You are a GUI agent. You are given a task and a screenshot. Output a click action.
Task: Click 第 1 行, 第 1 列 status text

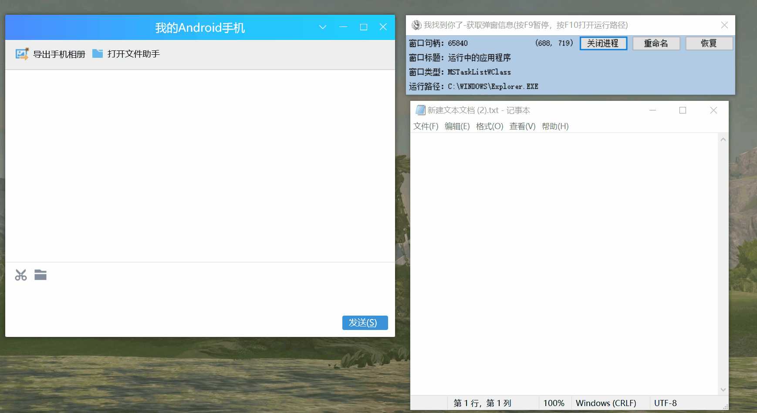pos(482,403)
